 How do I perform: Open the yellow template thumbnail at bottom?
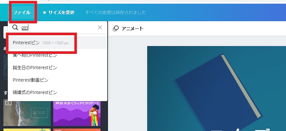click(27, 130)
